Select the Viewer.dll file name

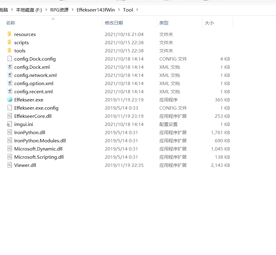(25, 165)
